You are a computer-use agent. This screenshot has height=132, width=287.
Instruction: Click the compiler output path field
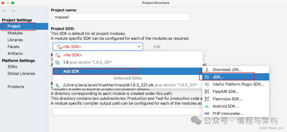127,112
